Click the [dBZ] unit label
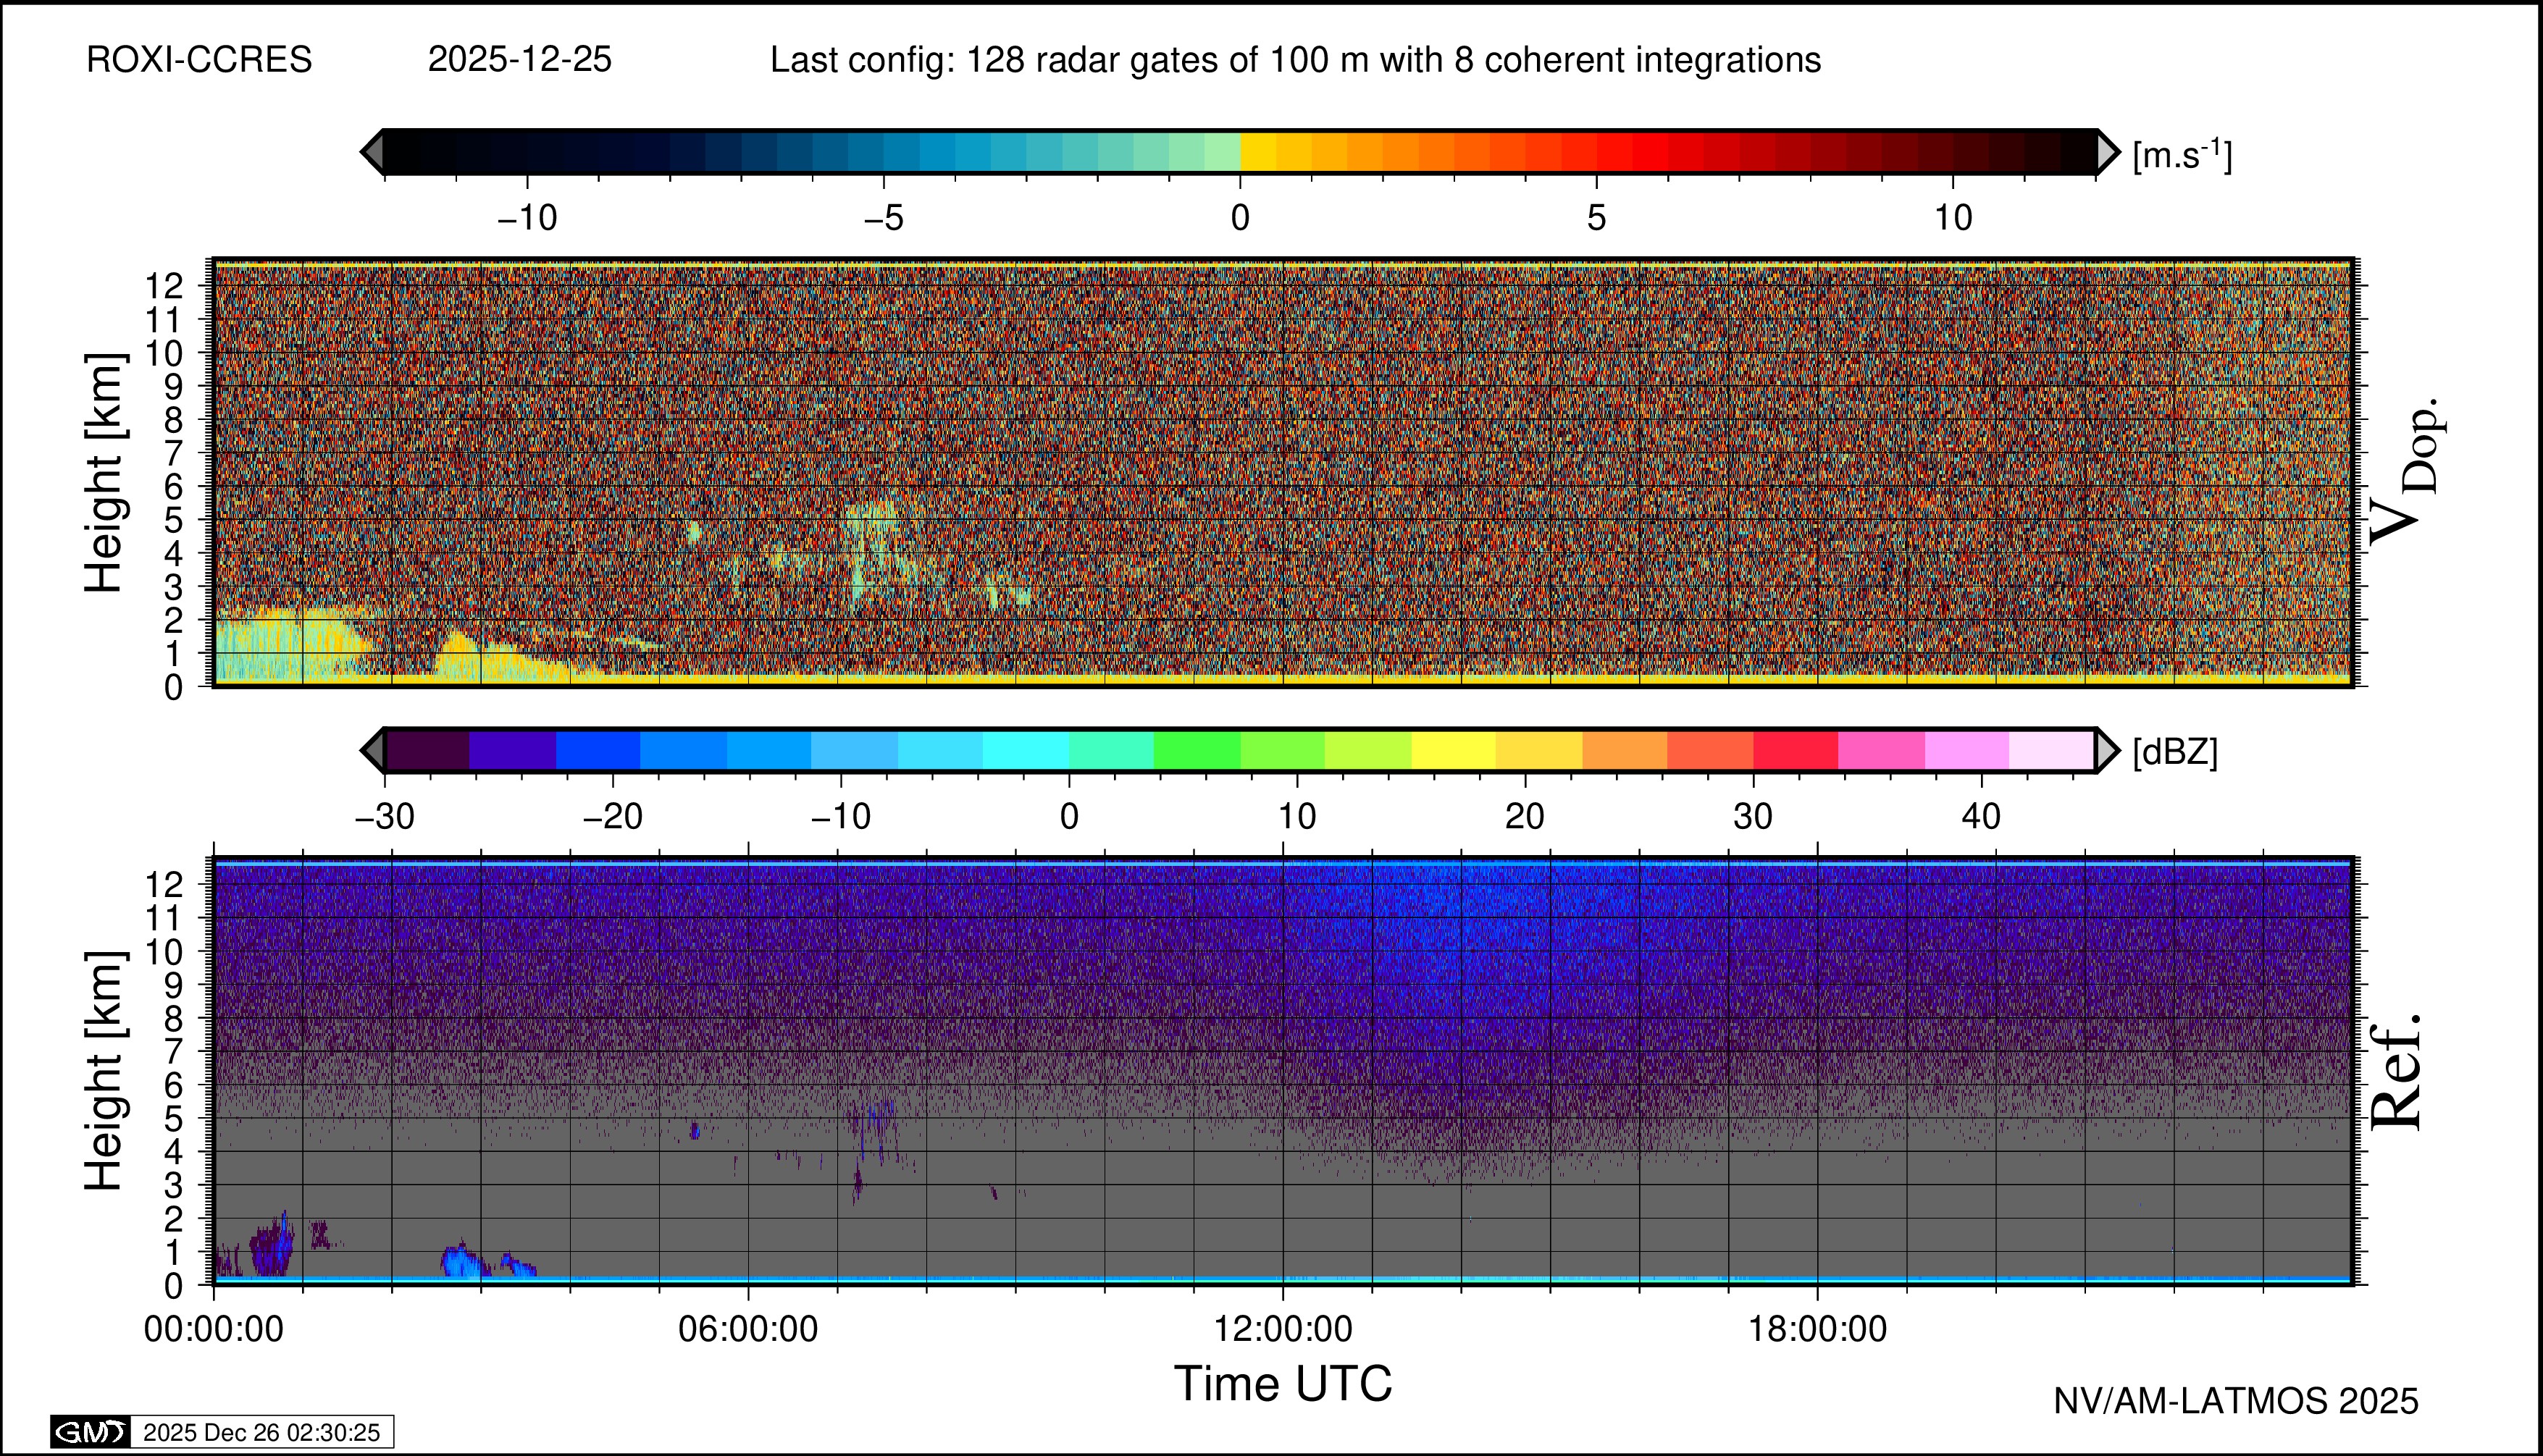The image size is (2543, 1456). point(2175,752)
